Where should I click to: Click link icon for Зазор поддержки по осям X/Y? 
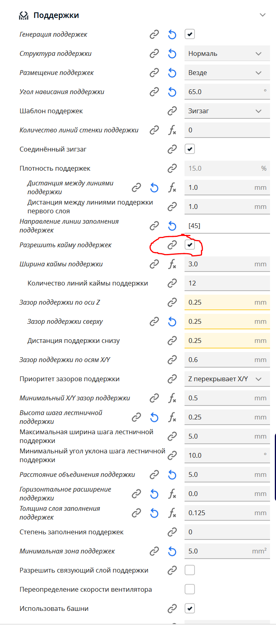click(172, 360)
